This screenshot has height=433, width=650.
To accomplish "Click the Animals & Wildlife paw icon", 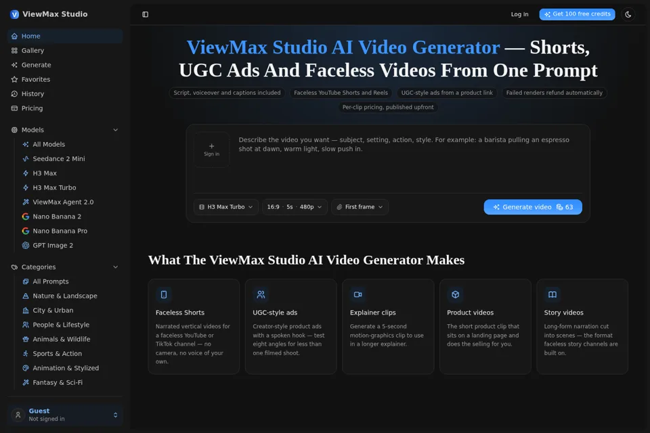I will (x=26, y=339).
